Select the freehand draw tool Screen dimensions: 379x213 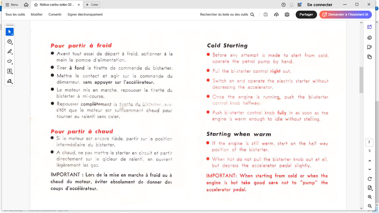pos(10,62)
